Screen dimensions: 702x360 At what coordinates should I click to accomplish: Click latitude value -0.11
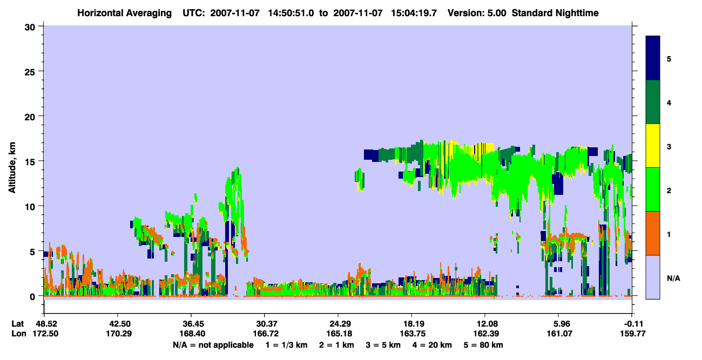tap(632, 323)
